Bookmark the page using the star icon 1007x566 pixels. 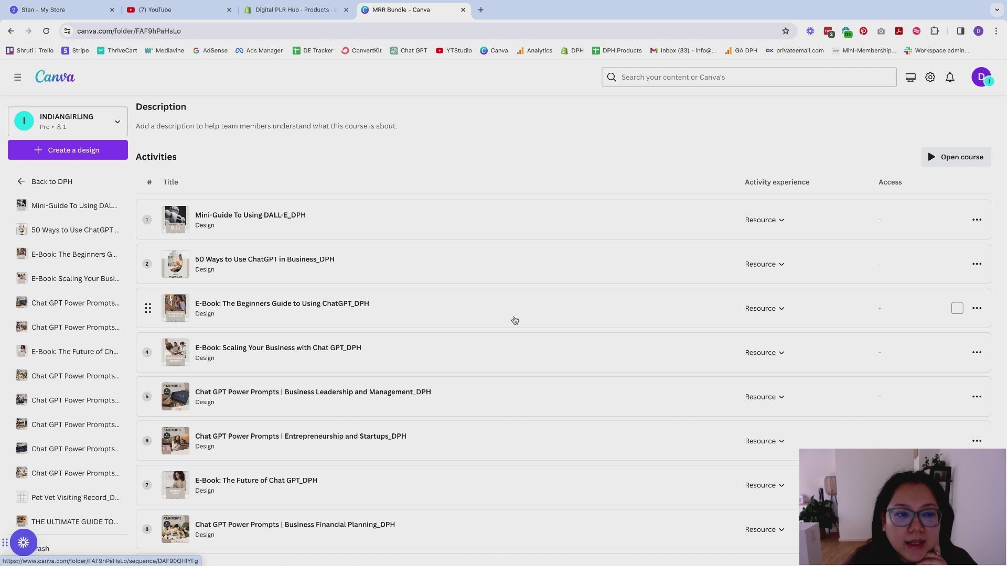[786, 31]
